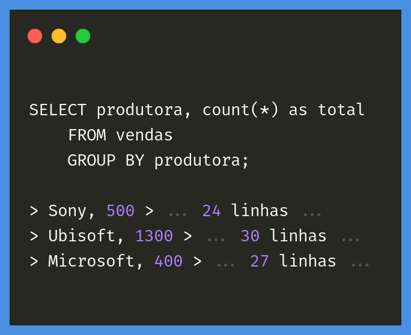Viewport: 411px width, 335px height.
Task: Click the FROM keyword
Action: [x=87, y=135]
